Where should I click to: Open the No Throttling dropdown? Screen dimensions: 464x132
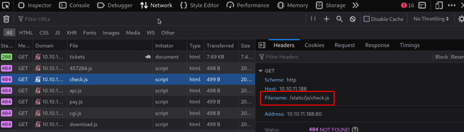(x=431, y=19)
